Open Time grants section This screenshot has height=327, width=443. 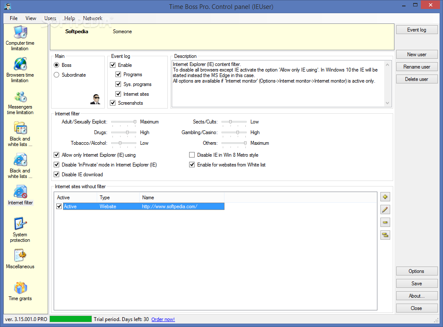pyautogui.click(x=20, y=291)
